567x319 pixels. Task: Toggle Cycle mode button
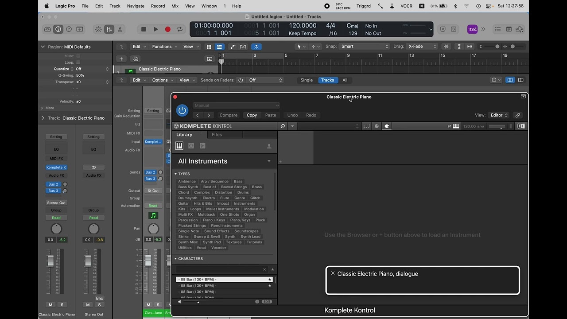[179, 29]
